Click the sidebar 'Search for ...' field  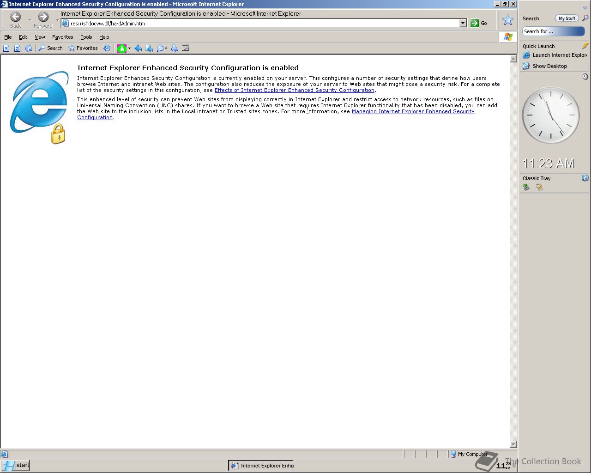(554, 31)
